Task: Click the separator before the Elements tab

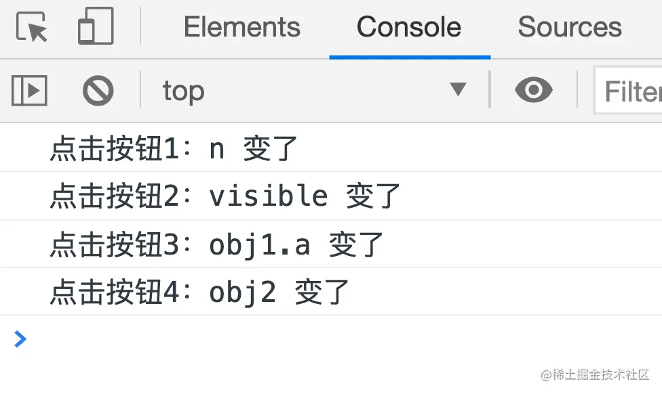Action: [140, 26]
